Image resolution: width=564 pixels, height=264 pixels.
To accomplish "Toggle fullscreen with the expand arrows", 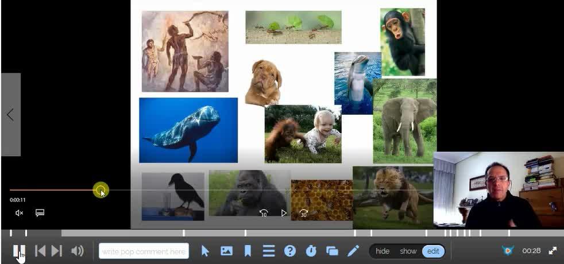I will (553, 251).
